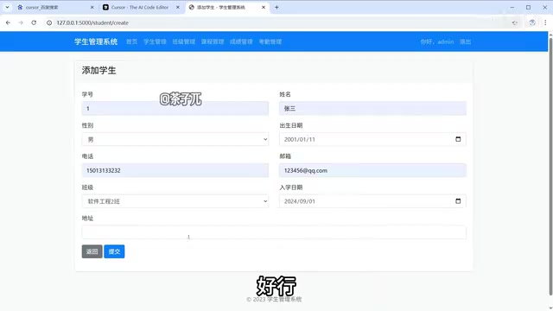The height and width of the screenshot is (311, 553).
Task: Open 成绩管理 in the navbar
Action: [x=241, y=41]
